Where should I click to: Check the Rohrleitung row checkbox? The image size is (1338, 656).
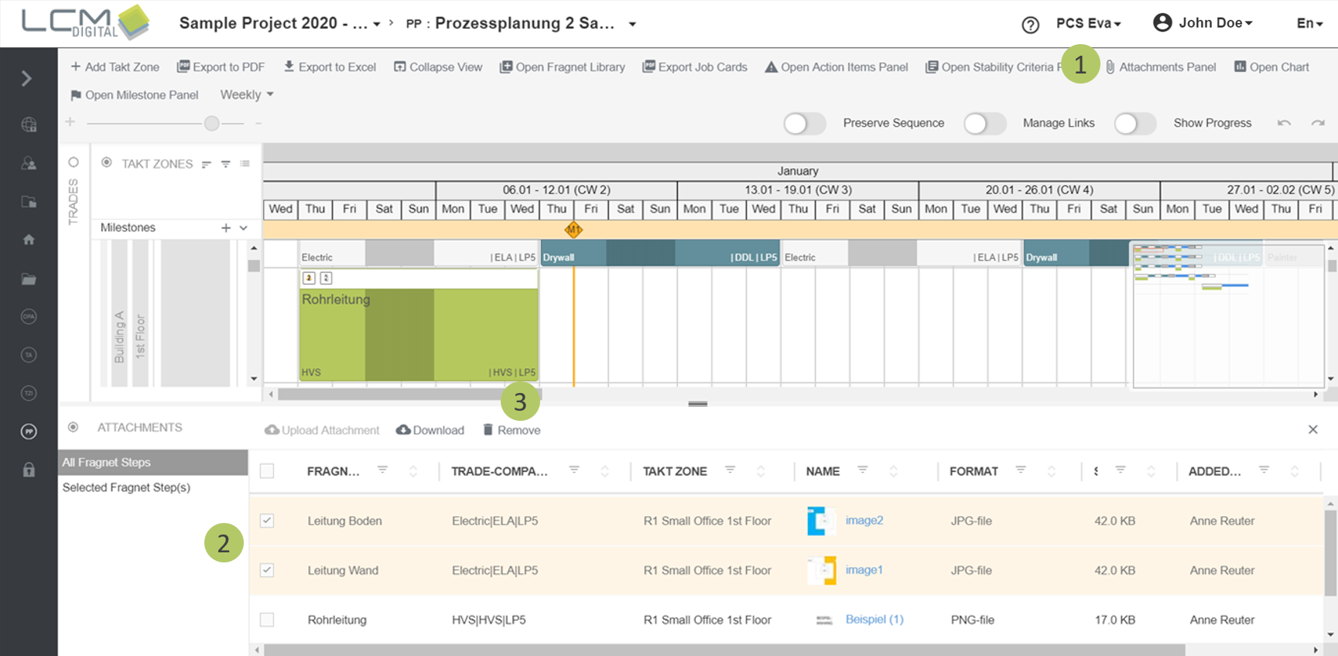pos(267,620)
